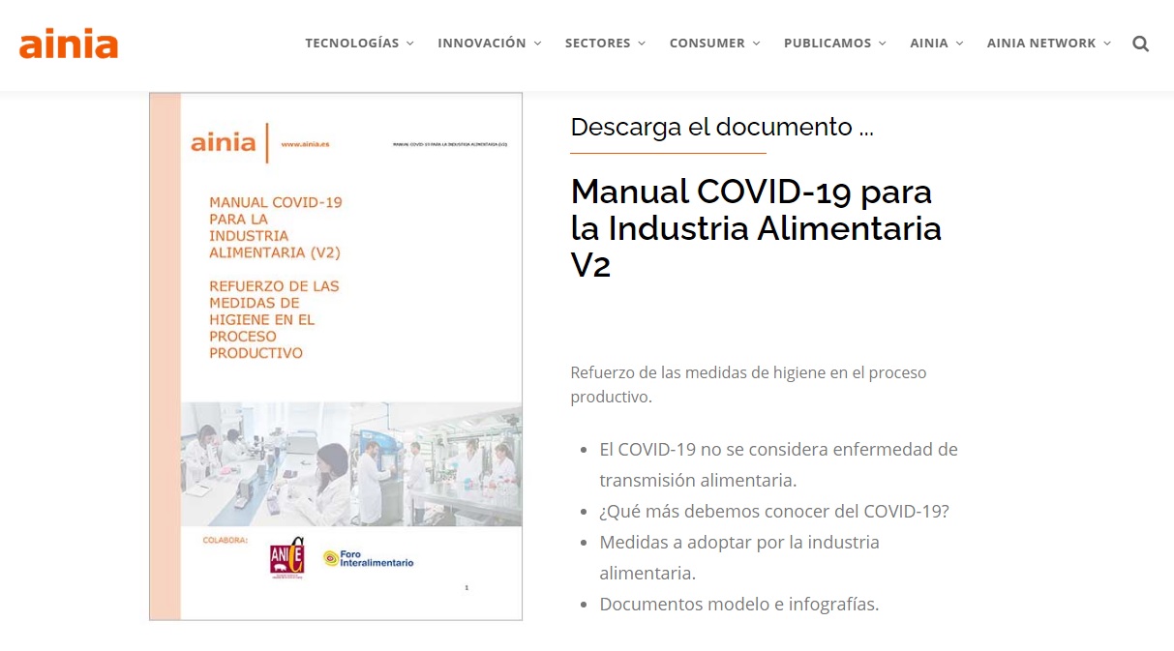
Task: Click the www.ainia.es text on the cover
Action: coord(308,145)
